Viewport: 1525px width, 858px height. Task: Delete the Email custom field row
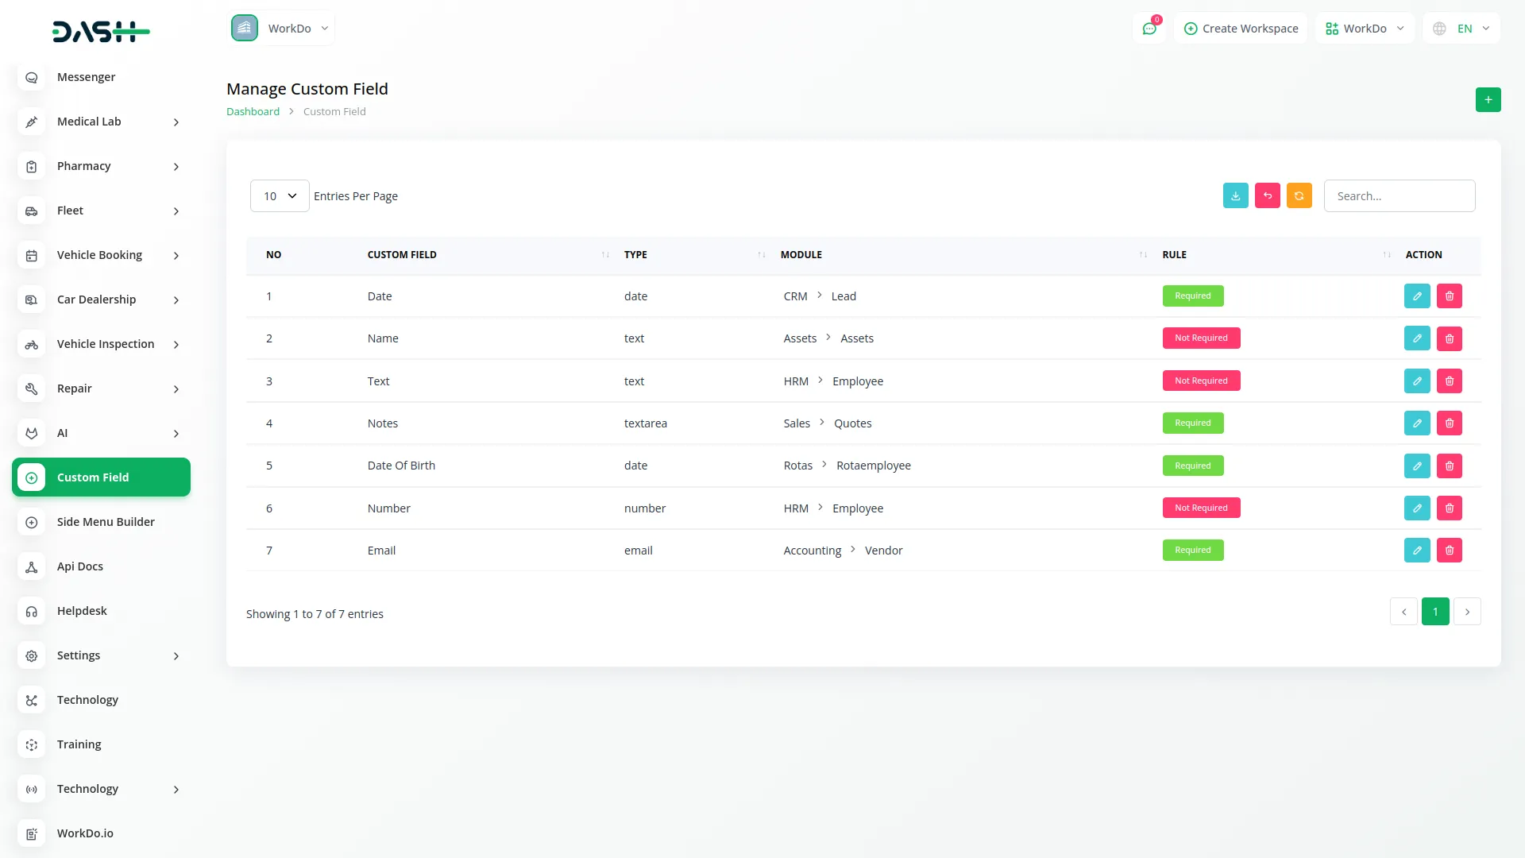click(x=1449, y=551)
